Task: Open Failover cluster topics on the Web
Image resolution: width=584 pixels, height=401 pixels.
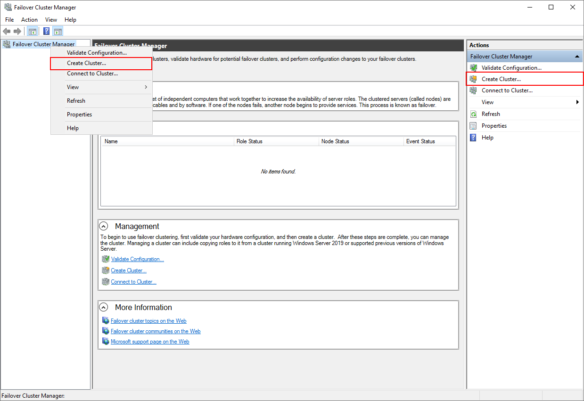Action: pyautogui.click(x=148, y=321)
